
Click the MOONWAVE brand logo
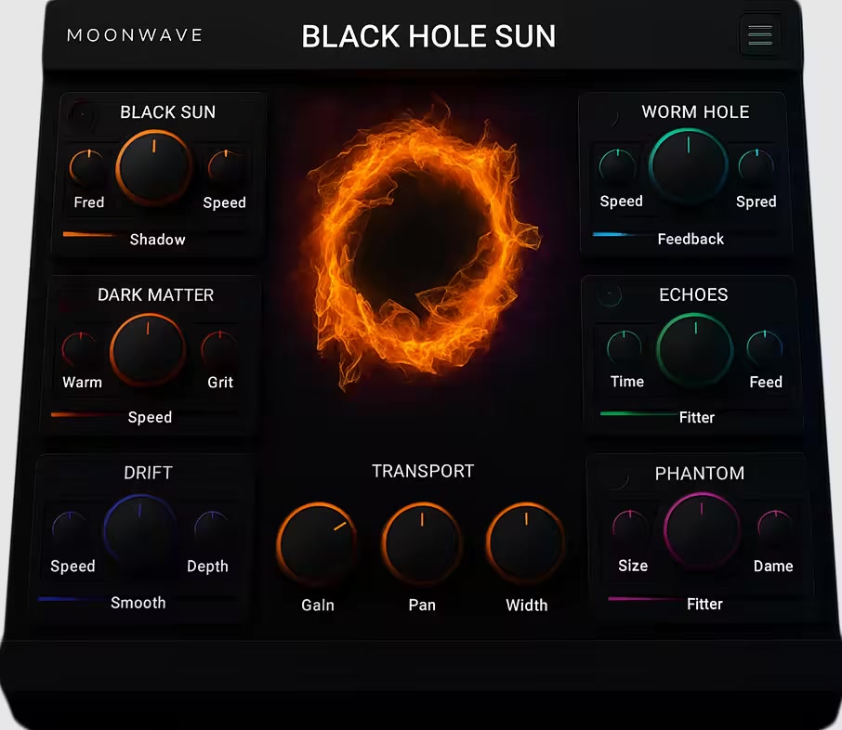135,36
